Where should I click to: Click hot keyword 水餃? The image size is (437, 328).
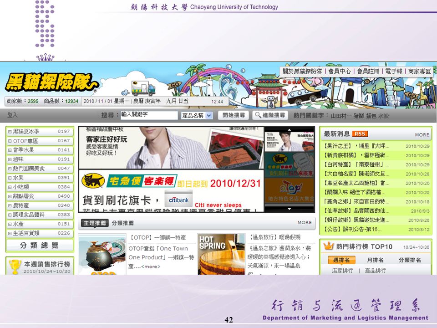point(383,116)
